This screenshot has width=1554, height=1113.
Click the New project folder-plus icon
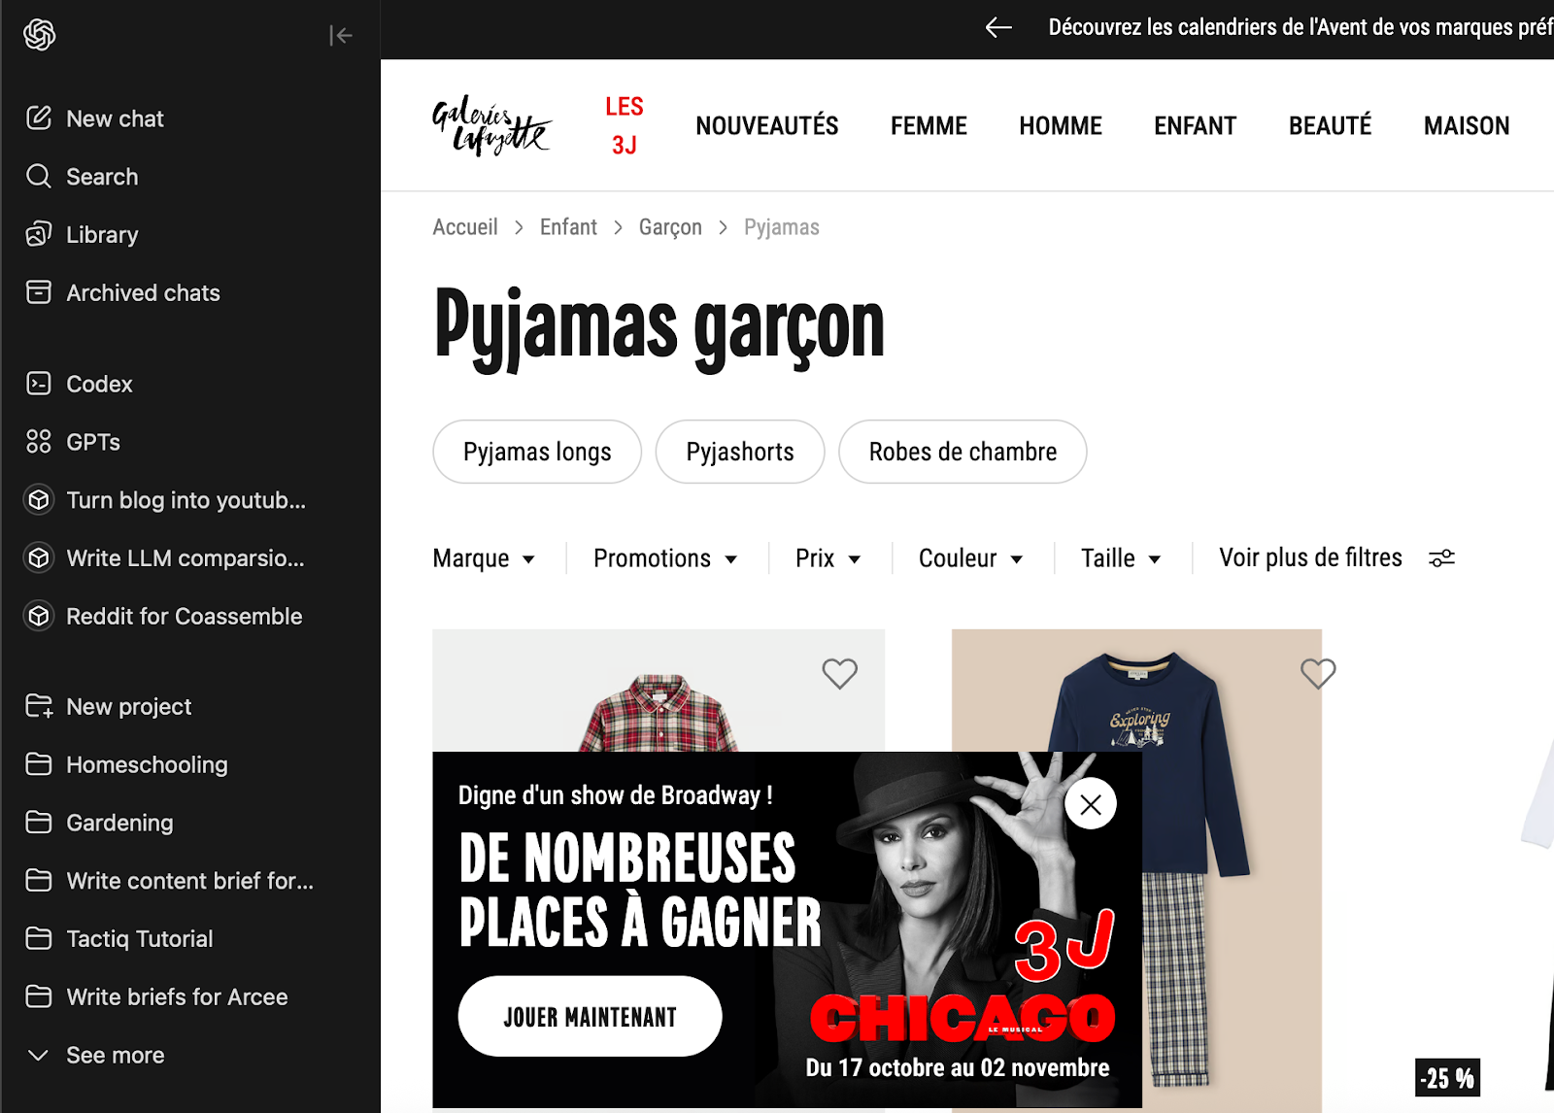tap(39, 706)
